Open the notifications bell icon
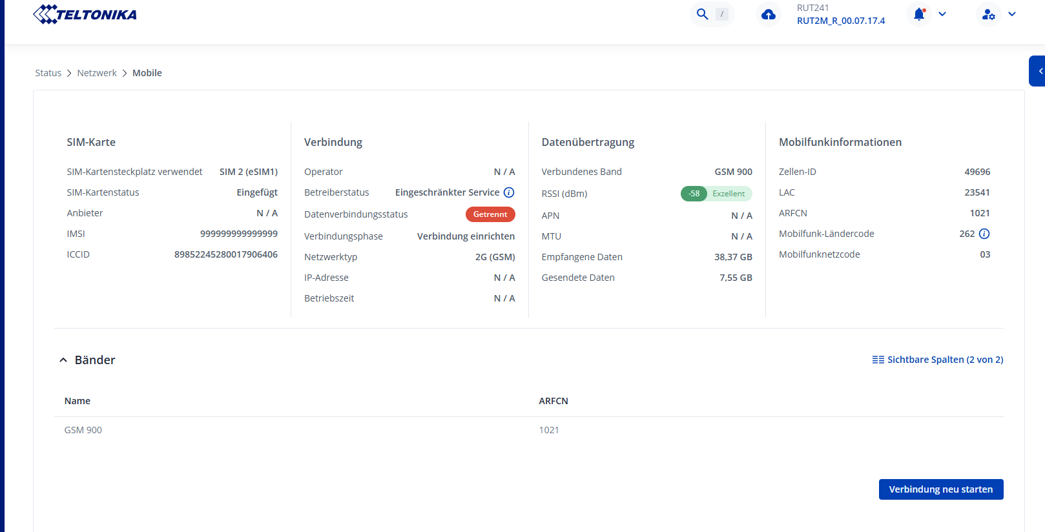Viewport: 1045px width, 532px height. (919, 14)
